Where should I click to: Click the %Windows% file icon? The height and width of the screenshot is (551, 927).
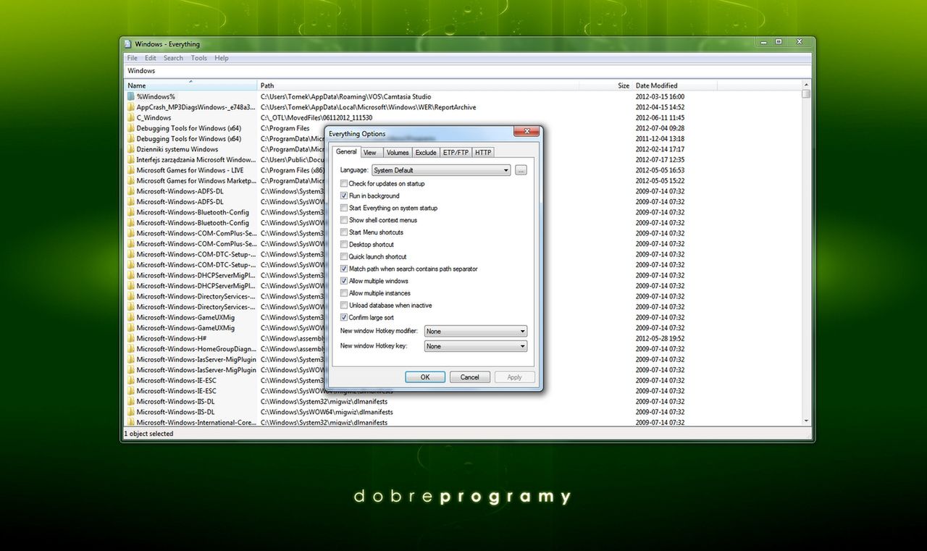131,96
